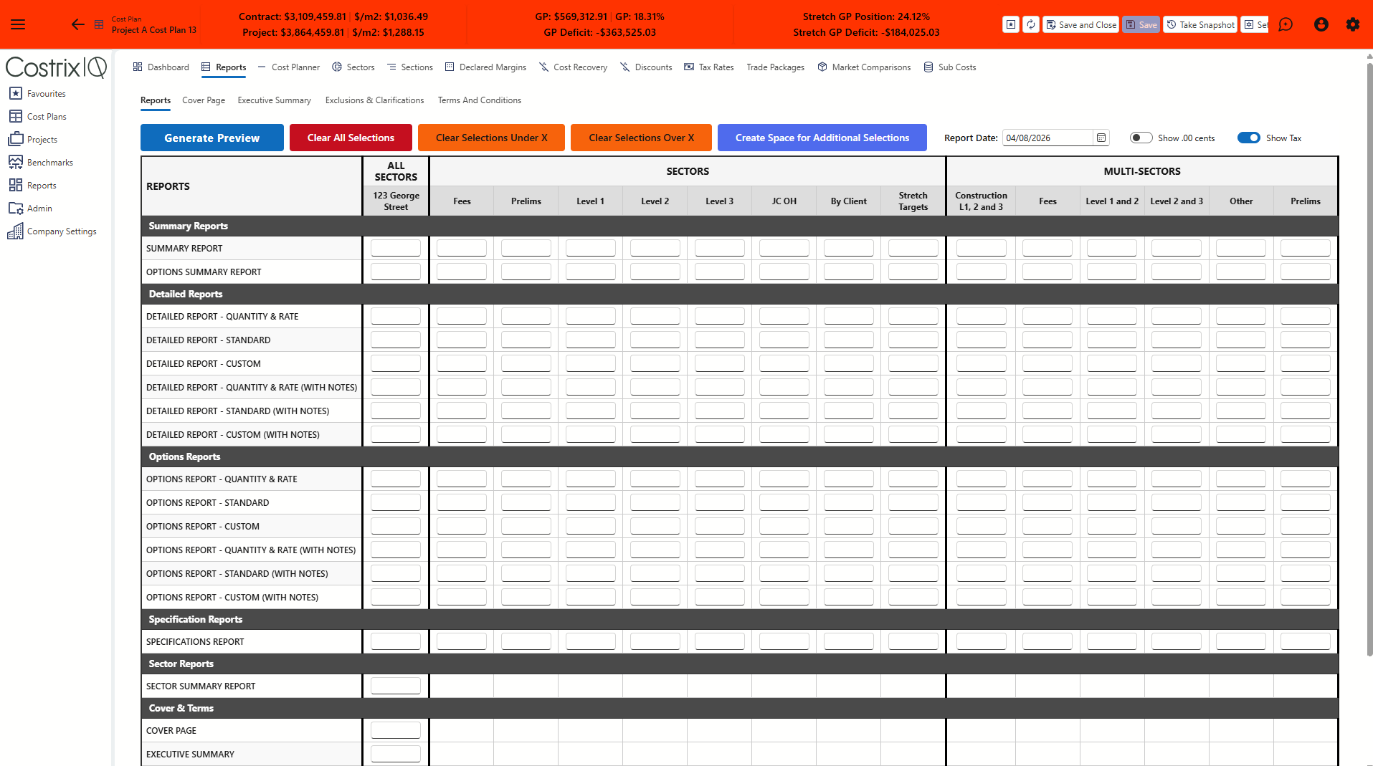Open the Cover Page sub-tab
1373x766 pixels.
tap(204, 100)
